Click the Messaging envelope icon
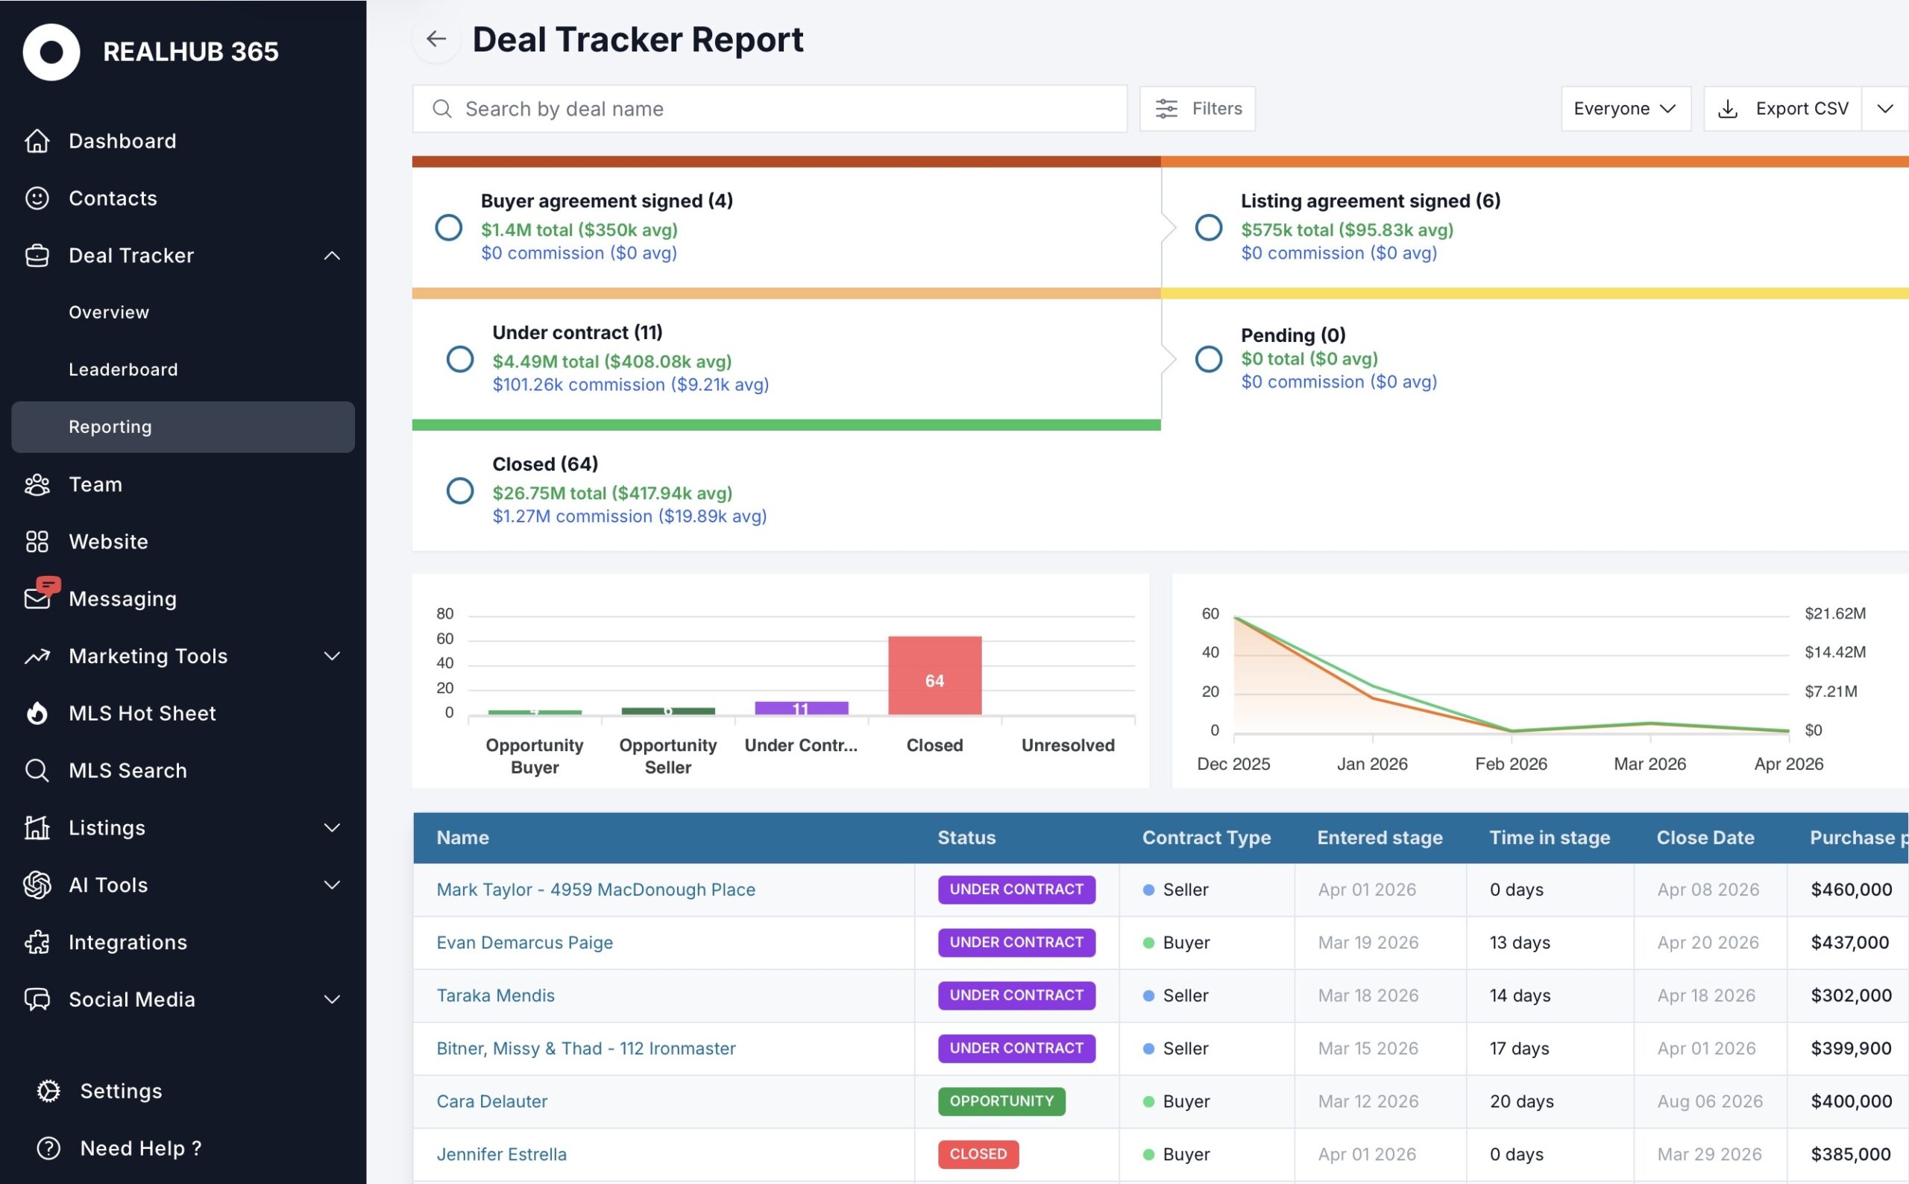 (37, 599)
